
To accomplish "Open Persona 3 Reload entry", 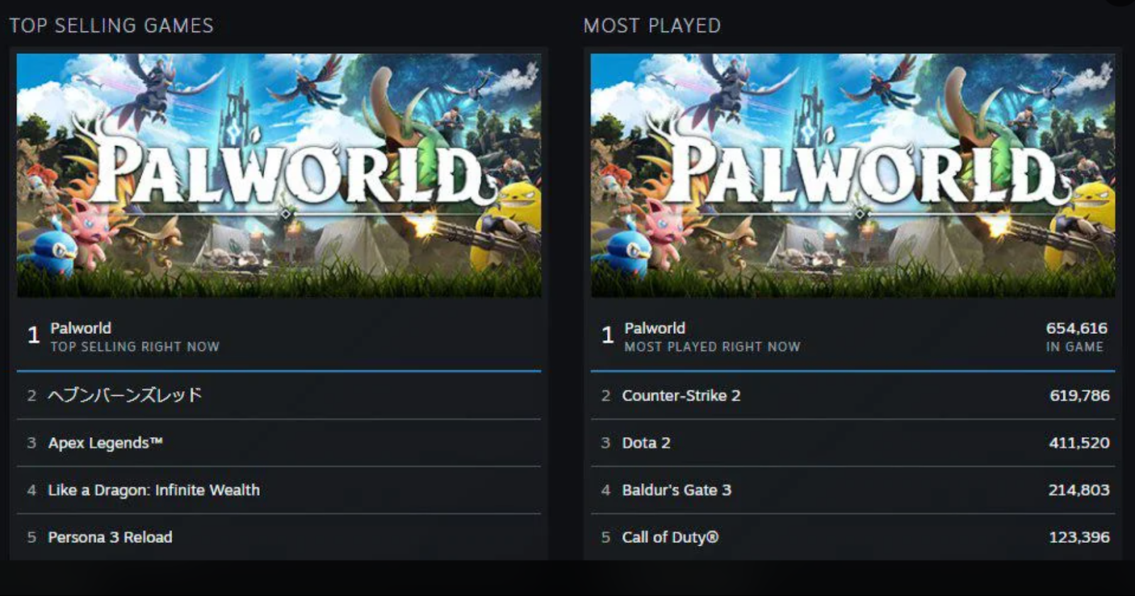I will click(x=279, y=537).
